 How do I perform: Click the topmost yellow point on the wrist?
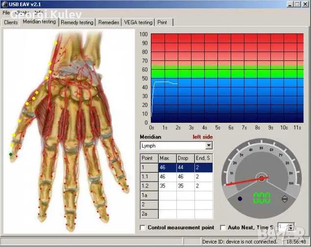pos(56,43)
